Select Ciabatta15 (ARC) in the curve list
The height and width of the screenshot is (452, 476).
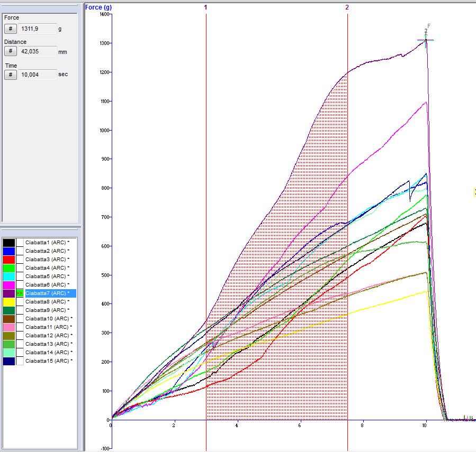[x=49, y=361]
